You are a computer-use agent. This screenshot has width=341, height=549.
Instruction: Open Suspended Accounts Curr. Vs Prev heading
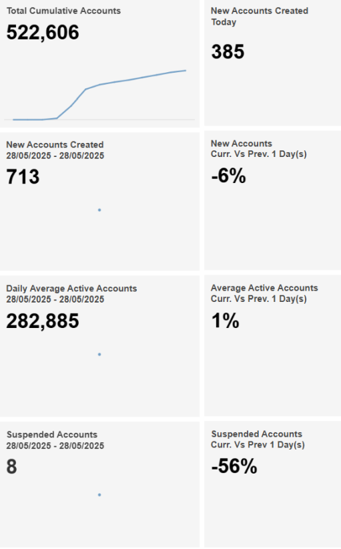click(x=258, y=439)
